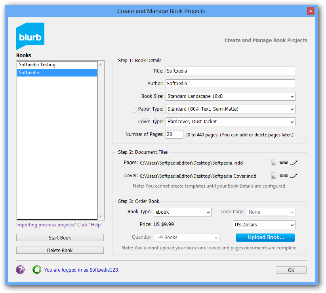The width and height of the screenshot is (326, 293).
Task: Click the Author input field
Action: coord(231,84)
